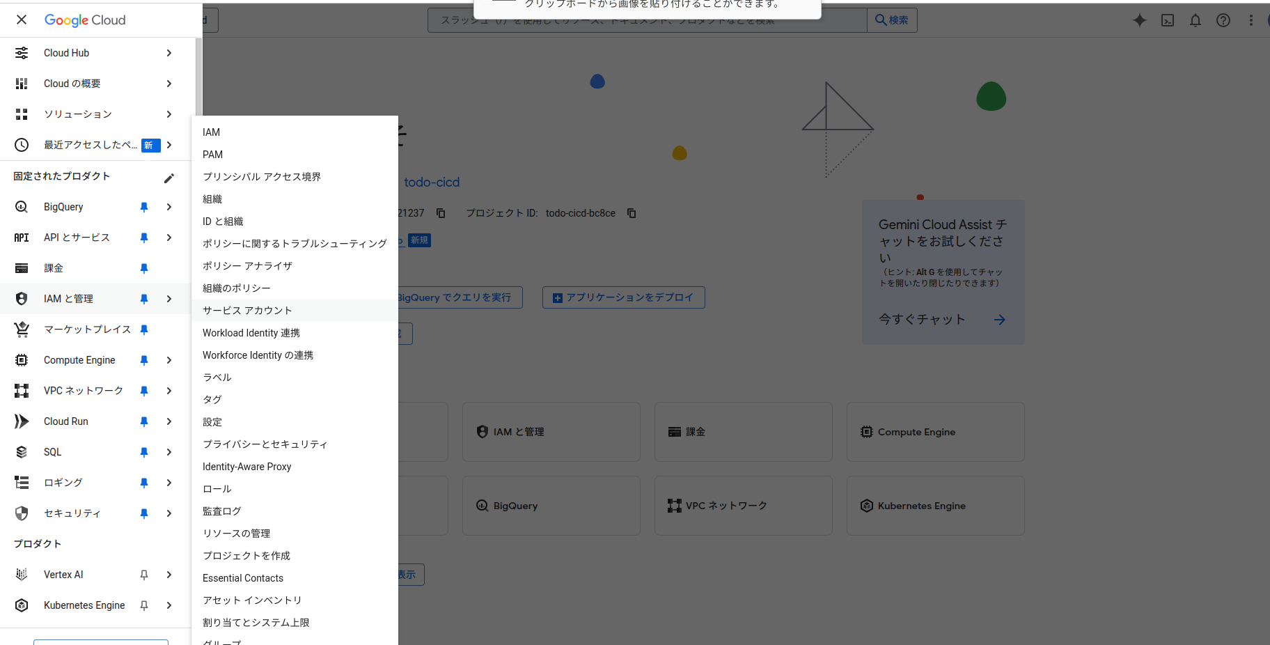The image size is (1270, 645).
Task: Click the API とサービス icon
Action: coord(22,238)
